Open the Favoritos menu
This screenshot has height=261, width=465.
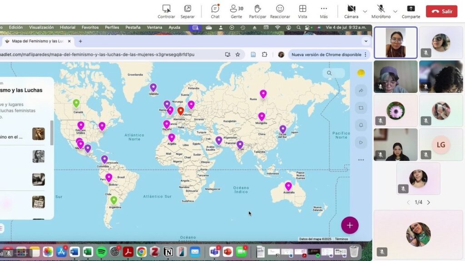90,28
